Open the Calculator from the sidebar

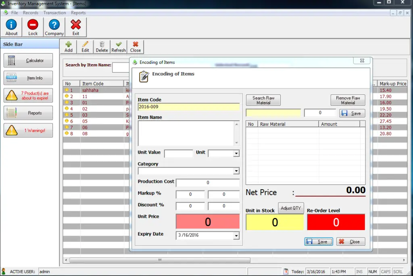pyautogui.click(x=28, y=60)
